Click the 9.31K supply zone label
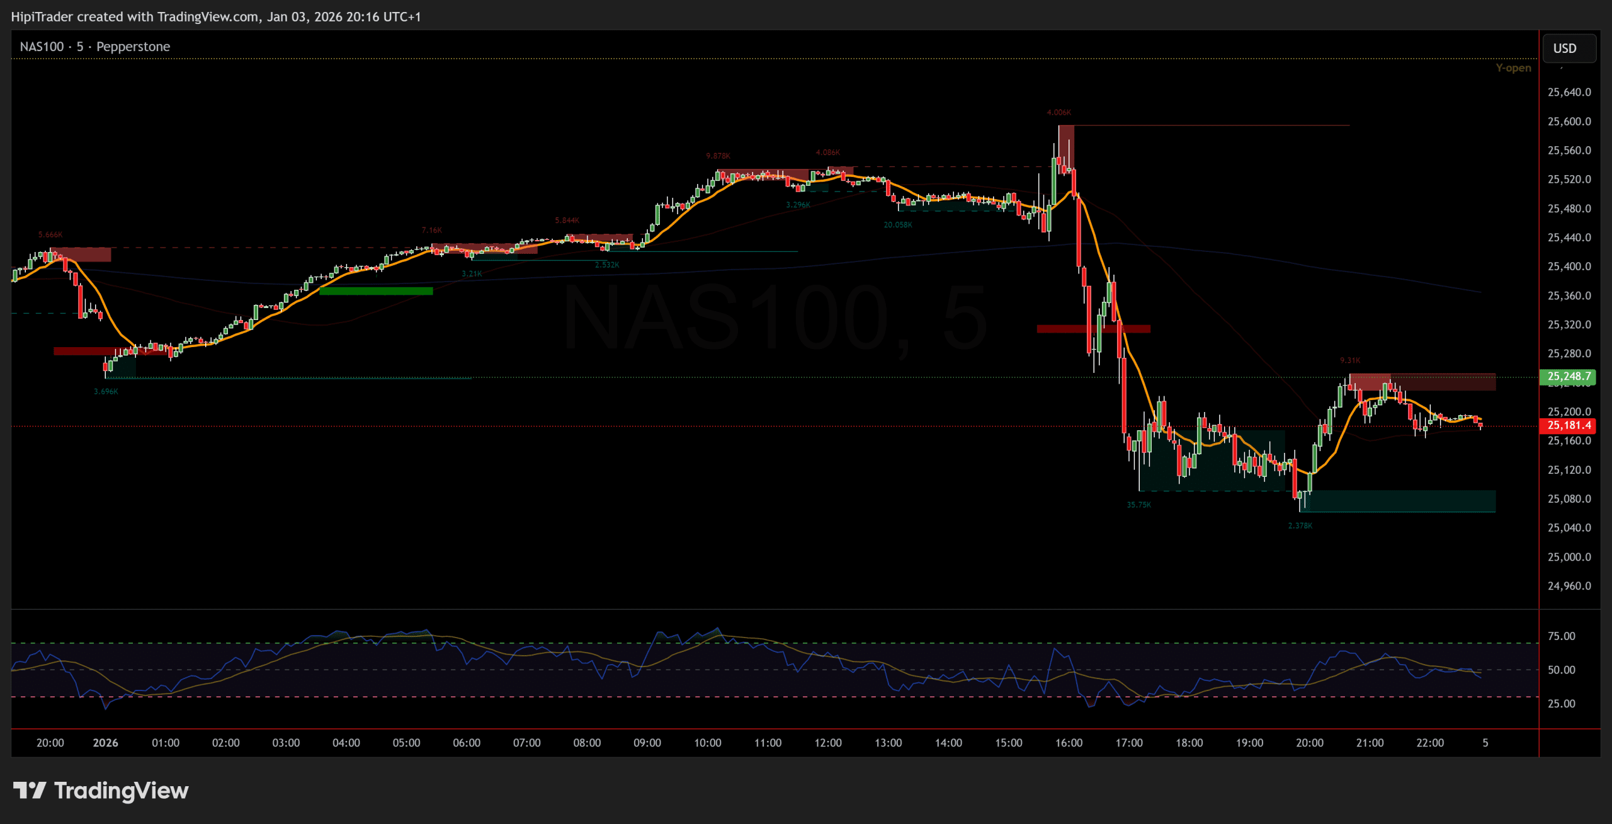Viewport: 1612px width, 824px height. [1349, 360]
